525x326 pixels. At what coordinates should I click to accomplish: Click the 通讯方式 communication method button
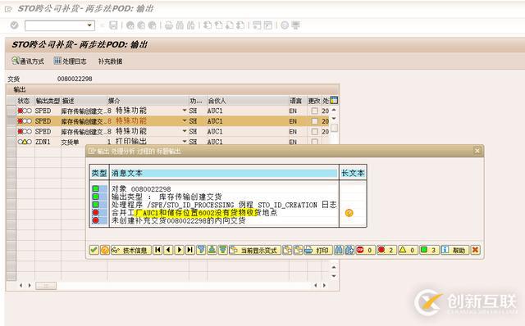coord(28,61)
